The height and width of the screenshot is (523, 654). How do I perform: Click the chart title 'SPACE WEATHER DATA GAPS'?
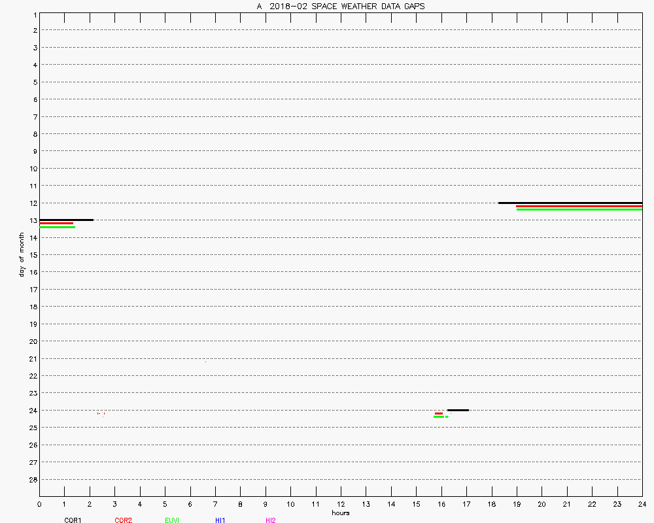coord(340,7)
